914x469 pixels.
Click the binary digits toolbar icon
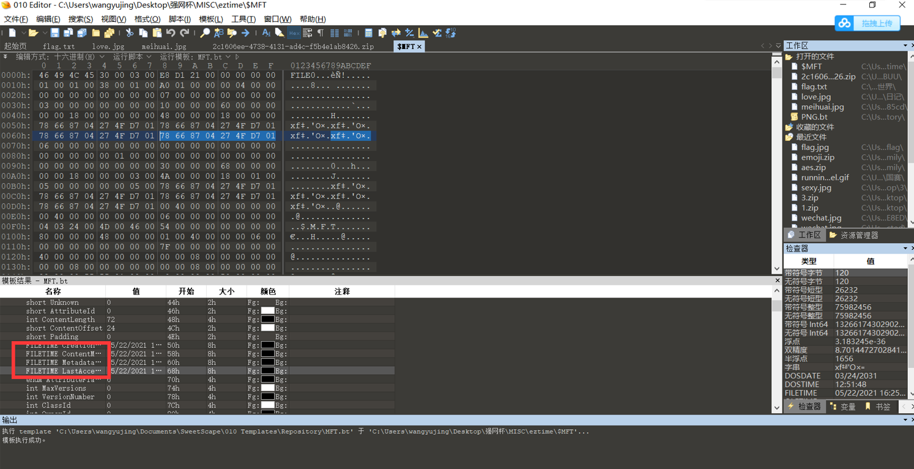(347, 33)
